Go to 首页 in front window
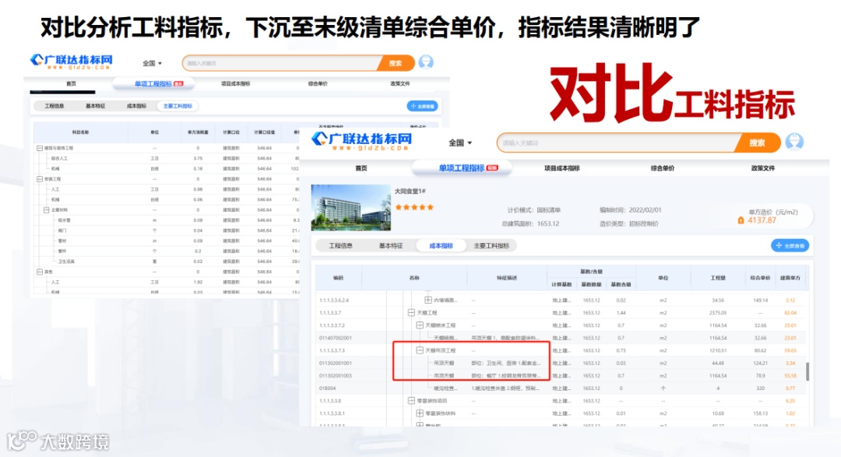 361,168
